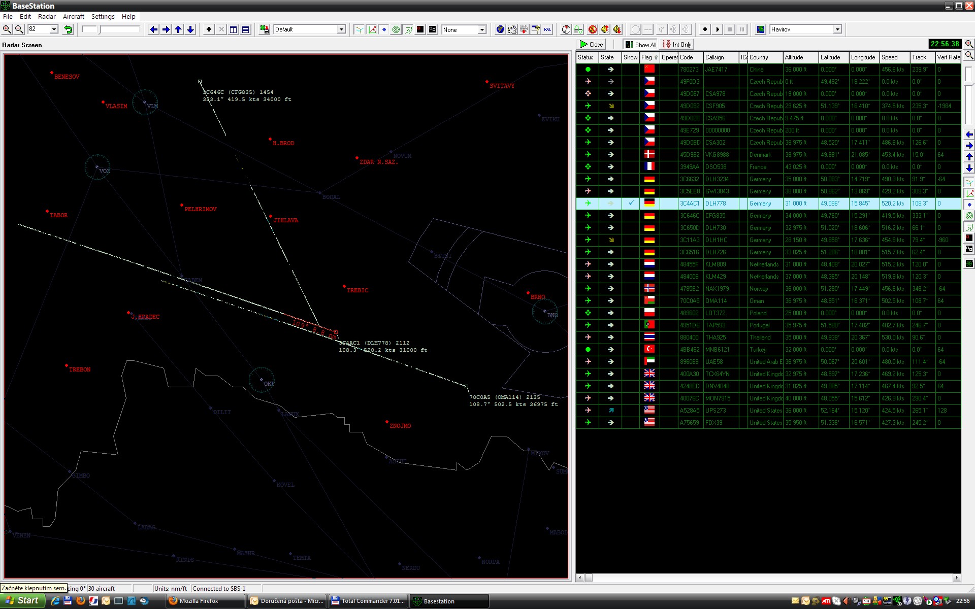The width and height of the screenshot is (975, 609).
Task: Open the Aircraft menu
Action: tap(74, 16)
